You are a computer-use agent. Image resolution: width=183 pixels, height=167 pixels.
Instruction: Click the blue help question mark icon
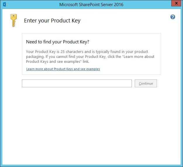click(x=172, y=17)
